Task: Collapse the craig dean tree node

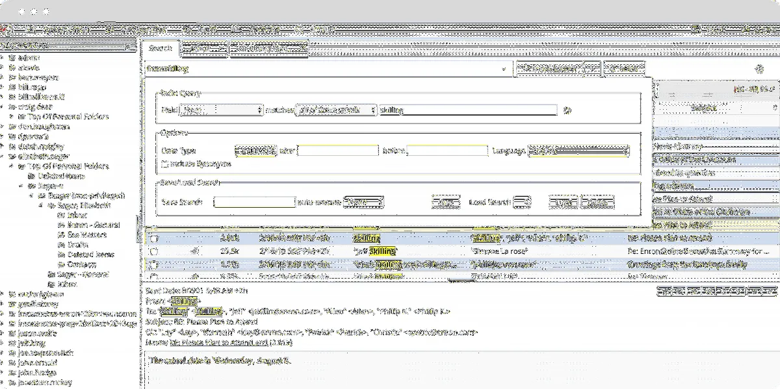Action: point(3,107)
